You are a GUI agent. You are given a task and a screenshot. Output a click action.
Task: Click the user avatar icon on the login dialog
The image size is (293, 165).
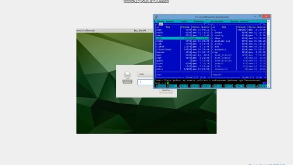tap(127, 77)
